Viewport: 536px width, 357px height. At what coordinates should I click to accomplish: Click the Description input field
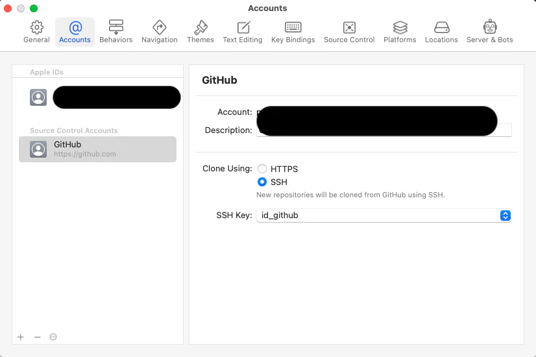tap(384, 130)
